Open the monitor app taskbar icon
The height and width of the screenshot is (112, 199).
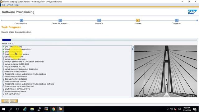pyautogui.click(x=46, y=109)
